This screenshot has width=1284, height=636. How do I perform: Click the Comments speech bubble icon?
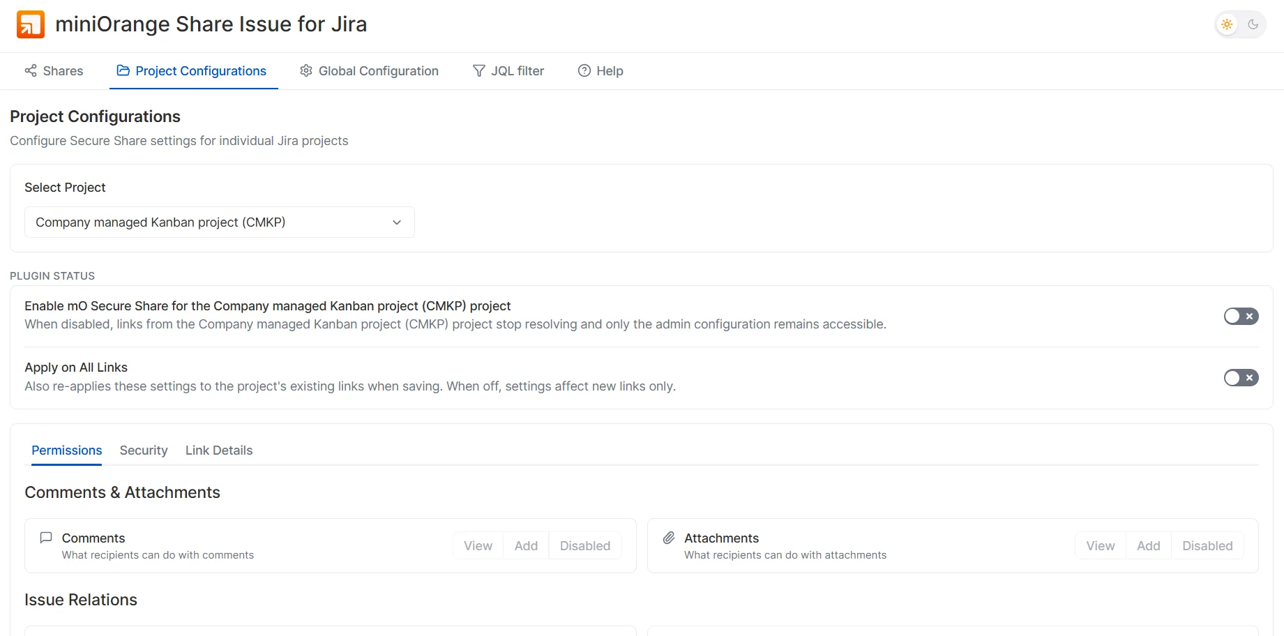pyautogui.click(x=46, y=538)
